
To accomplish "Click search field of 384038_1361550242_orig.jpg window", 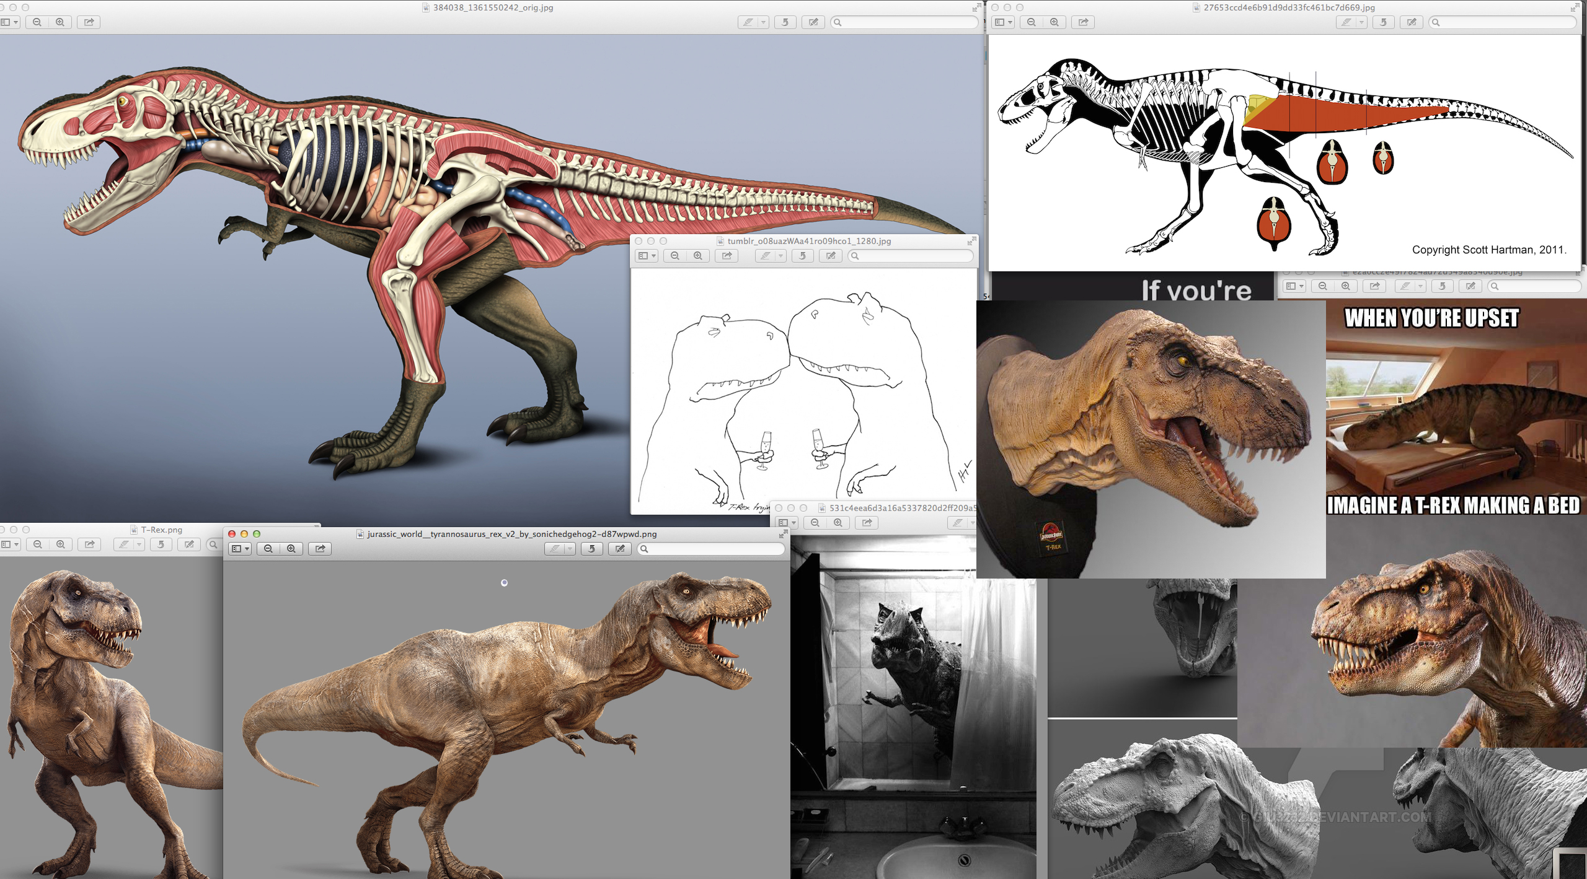I will (904, 22).
